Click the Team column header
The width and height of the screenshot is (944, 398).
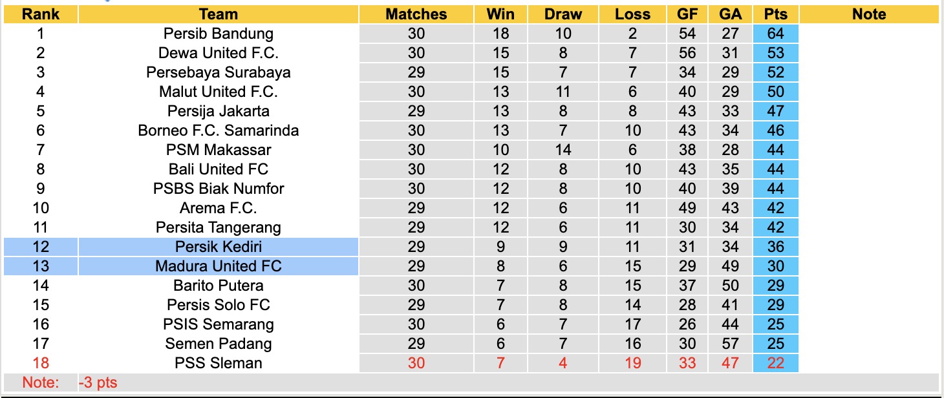click(x=219, y=14)
